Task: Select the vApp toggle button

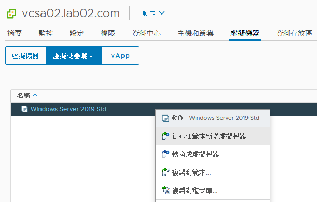Action: tap(120, 55)
